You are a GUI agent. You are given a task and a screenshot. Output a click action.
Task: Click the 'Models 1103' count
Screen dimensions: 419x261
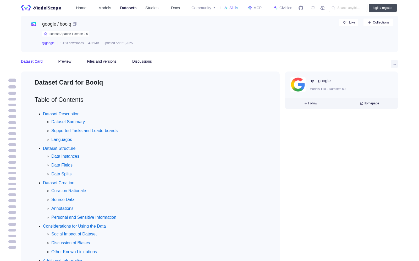pos(318,89)
